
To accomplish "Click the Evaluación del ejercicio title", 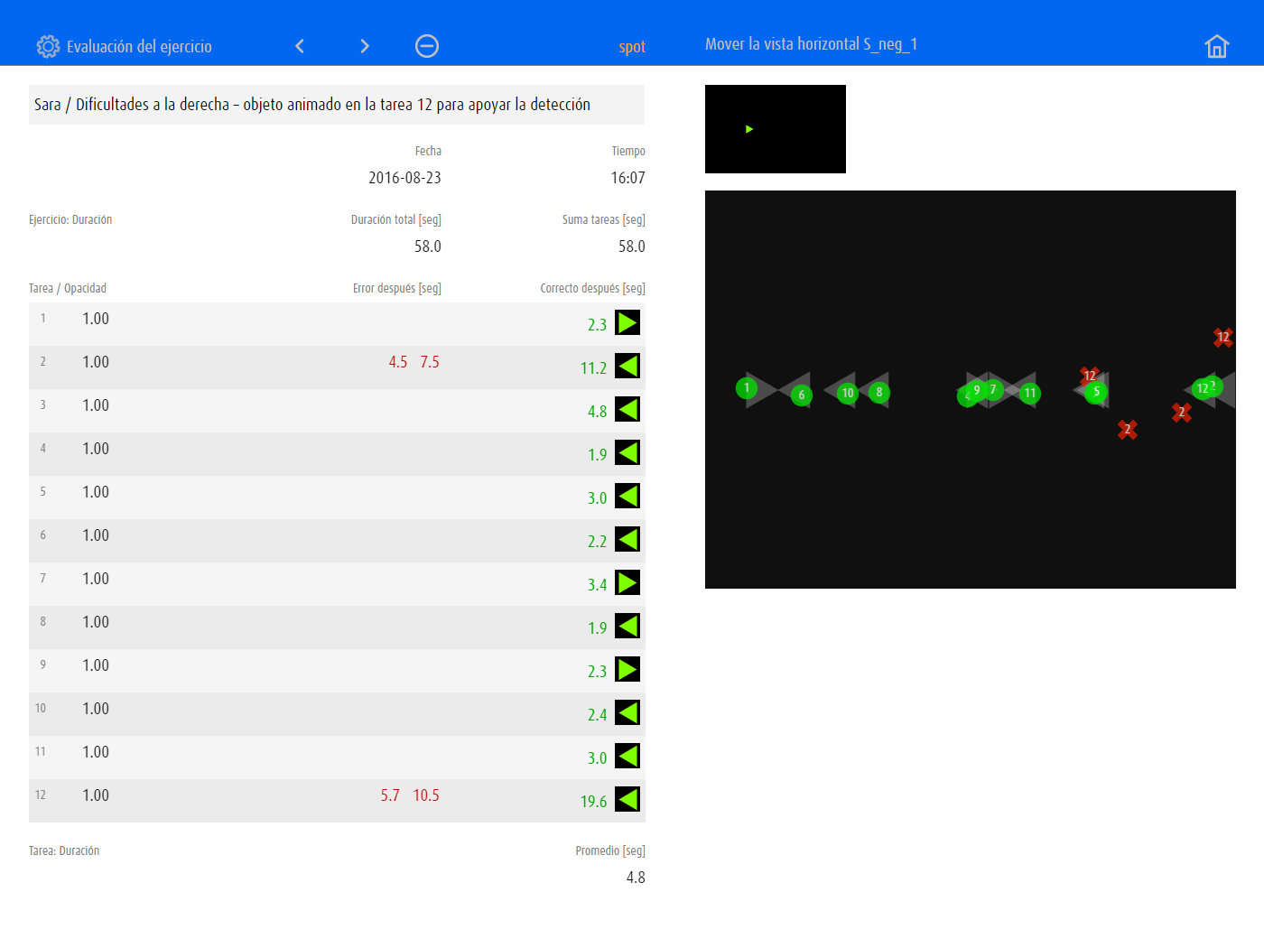I will [x=139, y=47].
